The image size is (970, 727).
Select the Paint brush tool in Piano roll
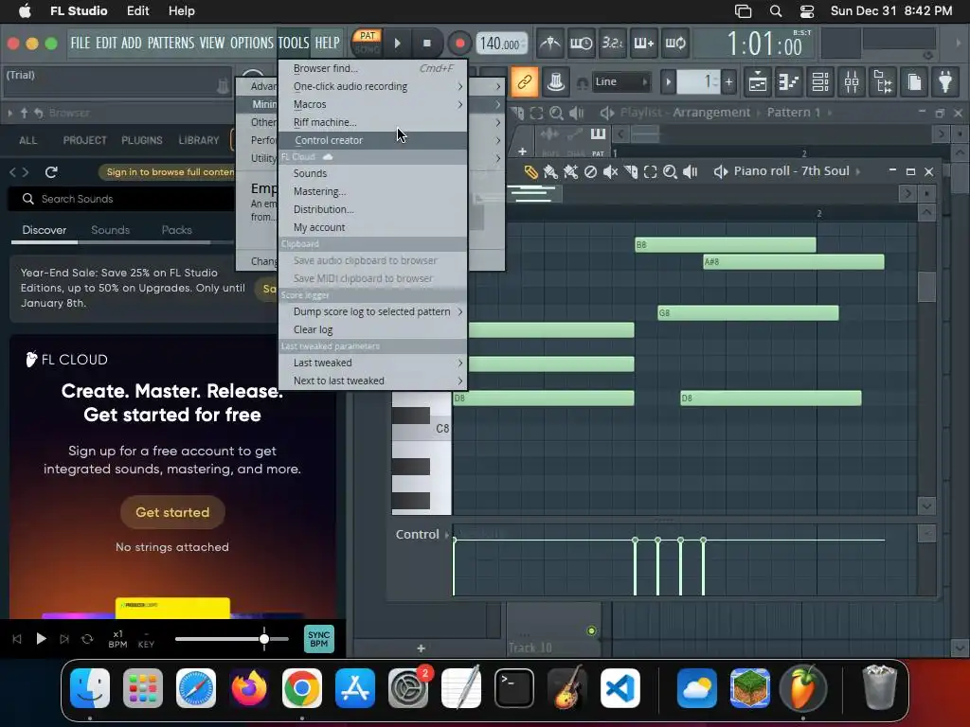click(550, 172)
